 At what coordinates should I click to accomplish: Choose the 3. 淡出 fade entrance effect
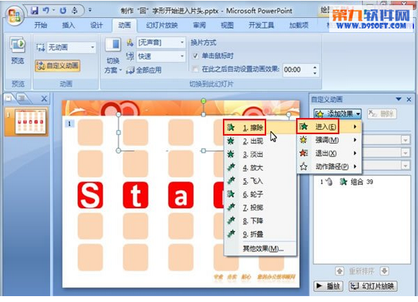[x=260, y=155]
